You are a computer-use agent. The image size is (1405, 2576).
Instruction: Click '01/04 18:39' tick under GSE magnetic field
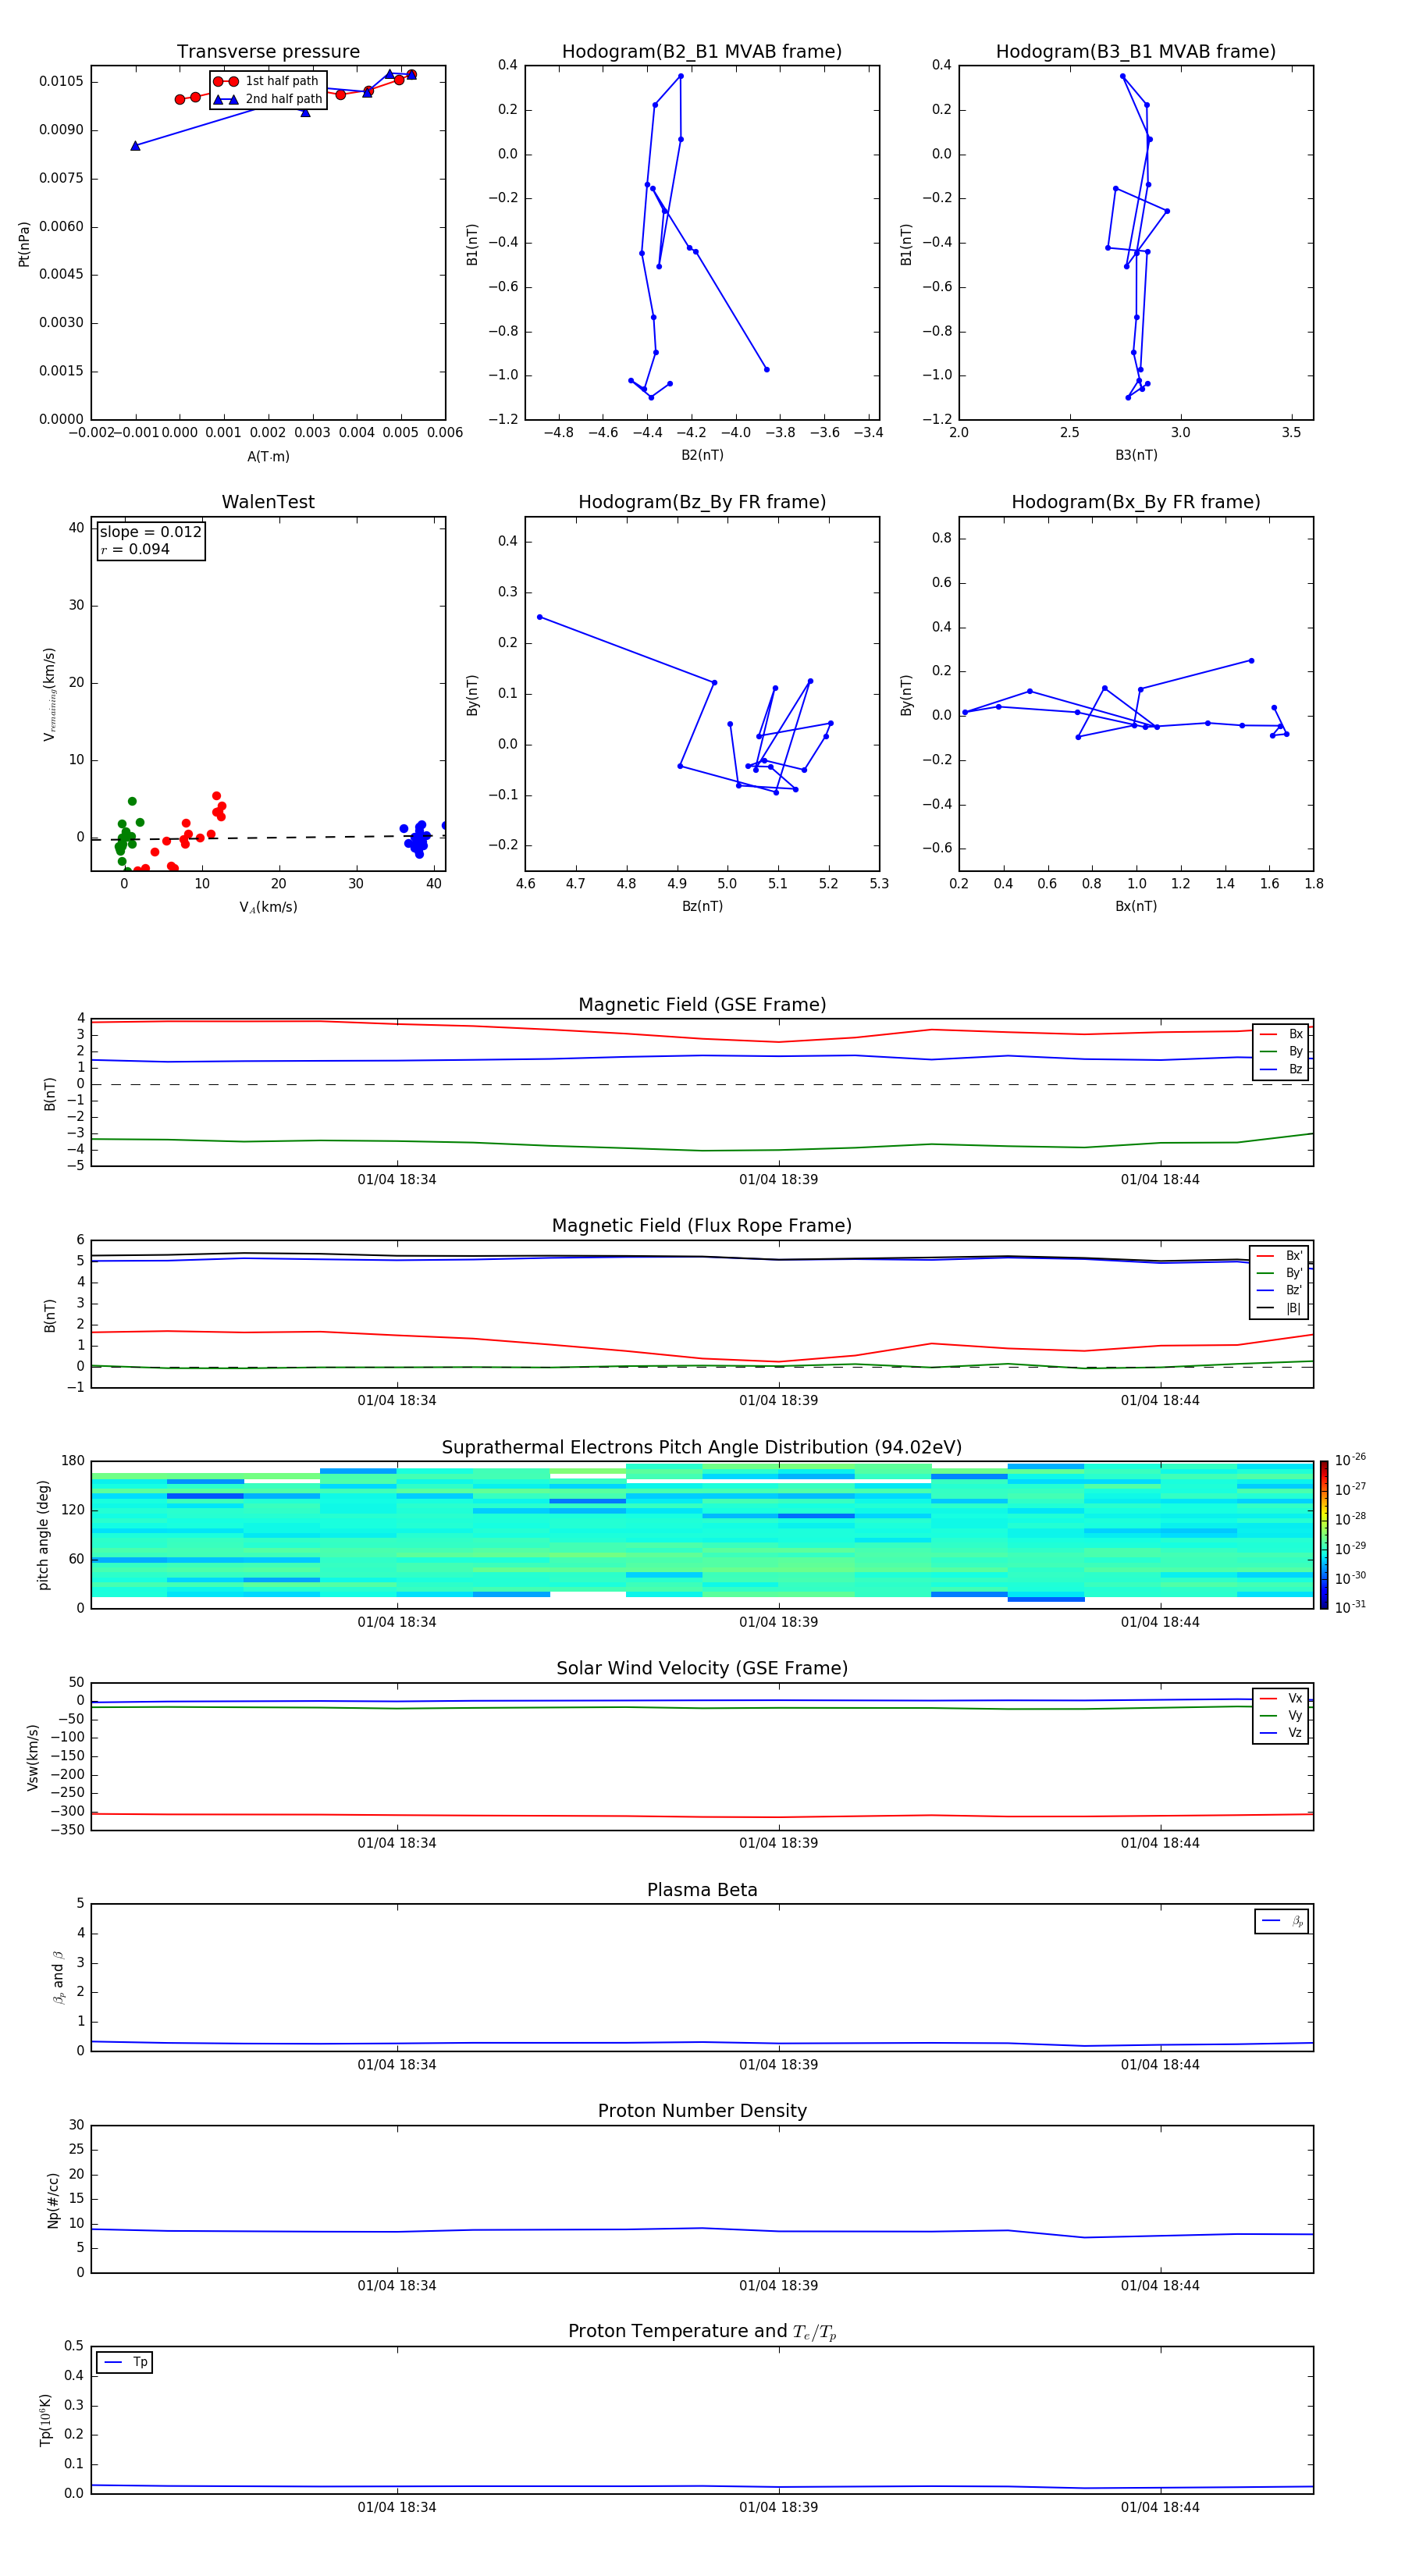[778, 1180]
